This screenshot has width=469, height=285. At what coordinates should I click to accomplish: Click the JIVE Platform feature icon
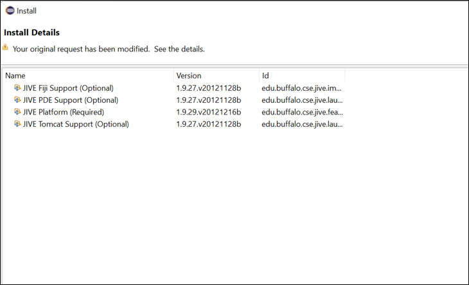click(x=17, y=112)
